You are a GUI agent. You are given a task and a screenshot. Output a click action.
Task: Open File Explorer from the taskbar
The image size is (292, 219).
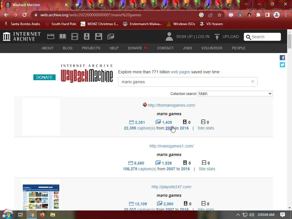[53, 215]
